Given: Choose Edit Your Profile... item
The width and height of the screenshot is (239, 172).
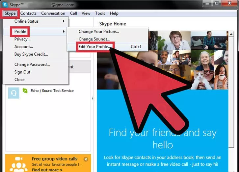Looking at the screenshot, I should [x=107, y=47].
